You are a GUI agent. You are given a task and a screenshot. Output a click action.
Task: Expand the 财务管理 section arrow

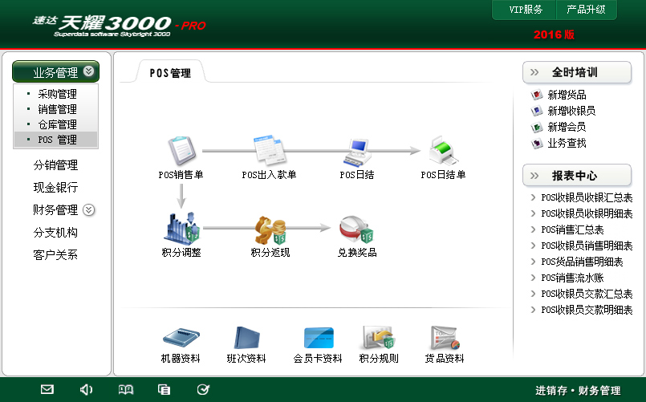point(88,210)
